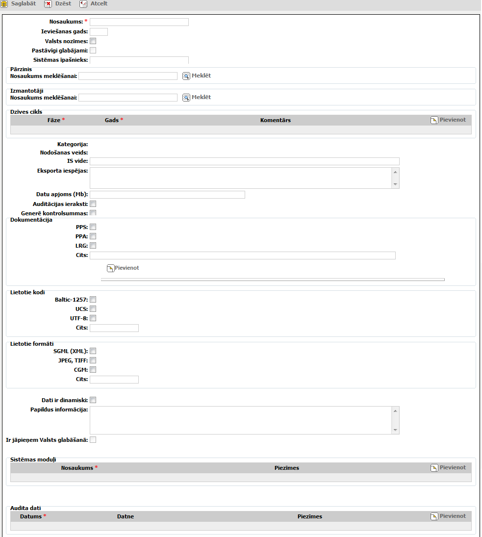Enable the Dati ir dinamiski checkbox
Screen dimensions: 482x537
pyautogui.click(x=93, y=400)
